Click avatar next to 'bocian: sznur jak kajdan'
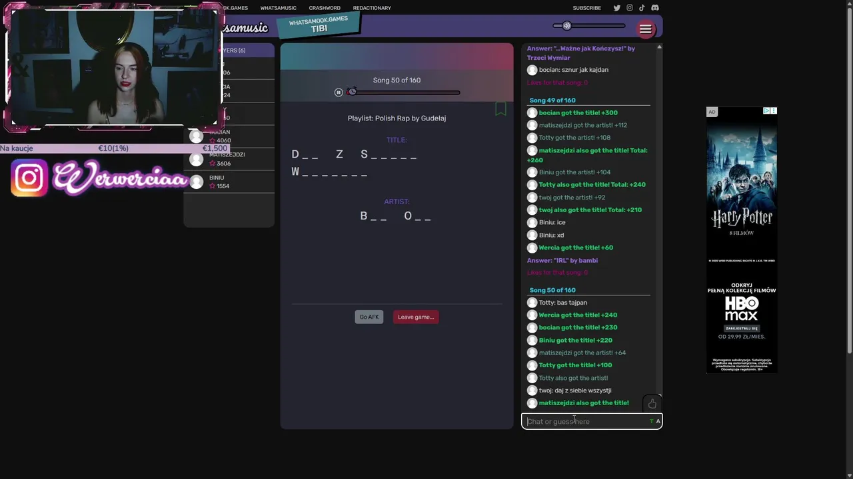 [x=532, y=70]
